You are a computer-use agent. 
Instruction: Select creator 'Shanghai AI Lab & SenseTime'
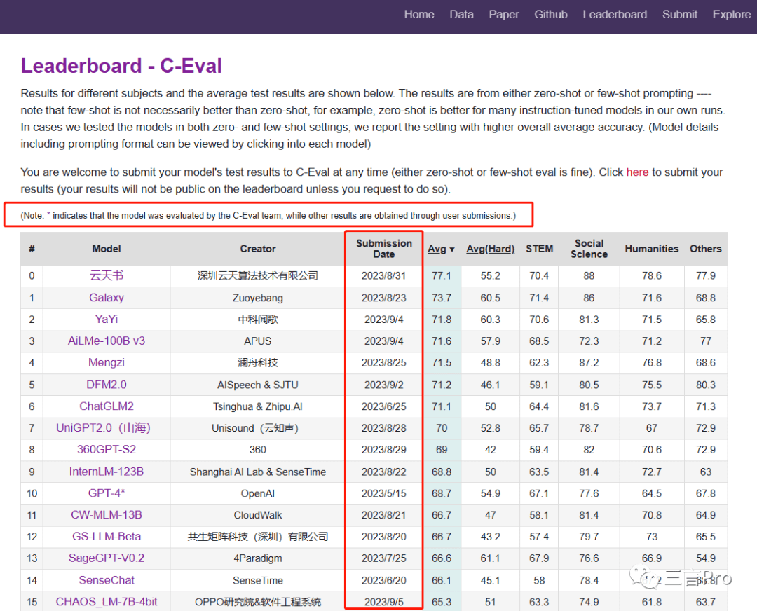pos(258,472)
